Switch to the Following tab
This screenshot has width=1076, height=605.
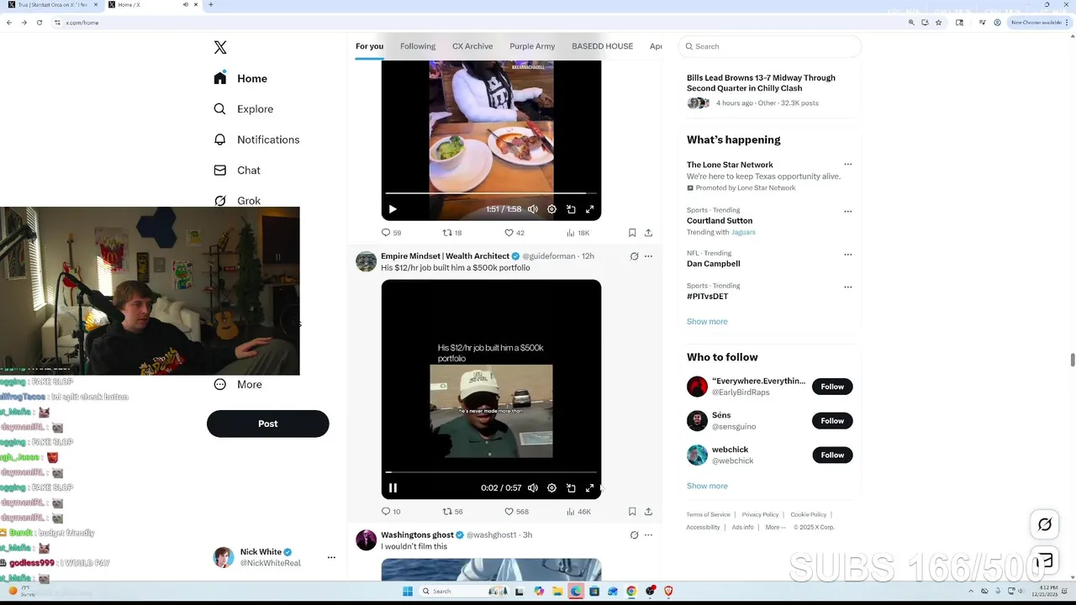coord(418,46)
